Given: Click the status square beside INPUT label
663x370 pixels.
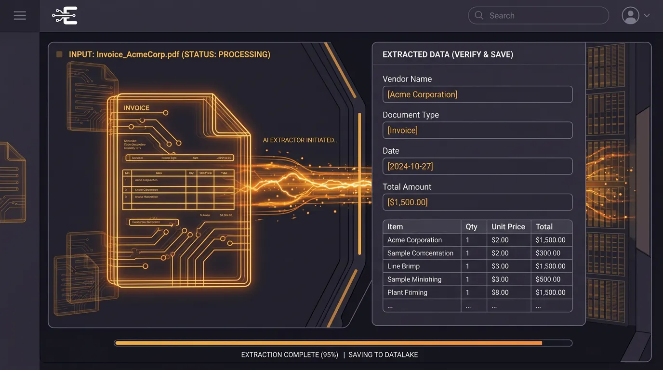Looking at the screenshot, I should click(58, 54).
